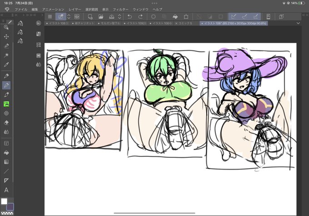Select the Operation object tool
This screenshot has height=216, width=309.
[6, 27]
